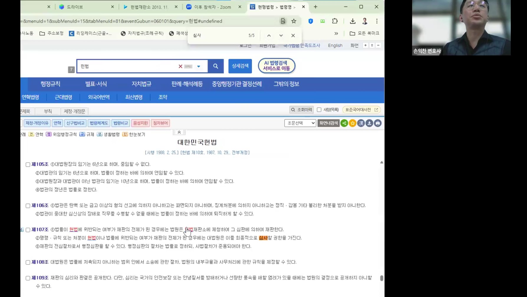Click the download icon beside the print icon
This screenshot has width=527, height=297.
(369, 123)
